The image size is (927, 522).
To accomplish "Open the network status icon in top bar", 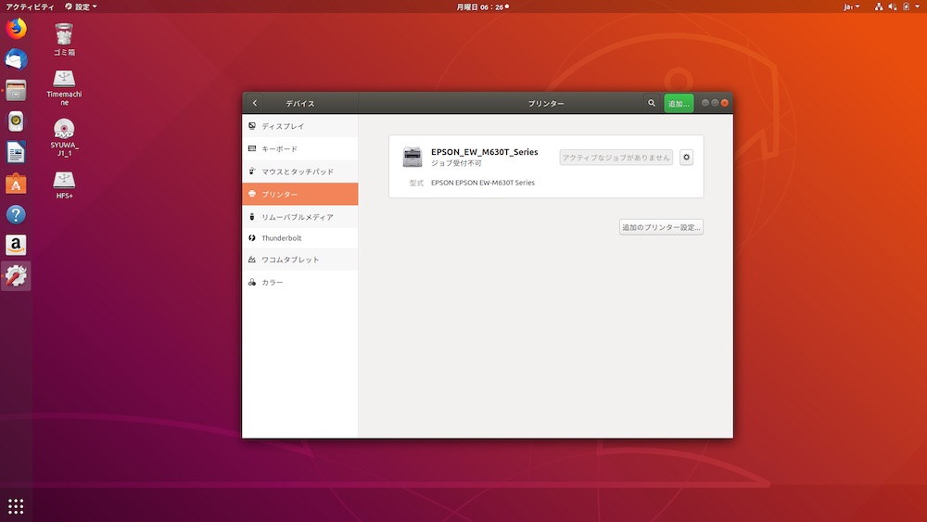I will pos(879,6).
